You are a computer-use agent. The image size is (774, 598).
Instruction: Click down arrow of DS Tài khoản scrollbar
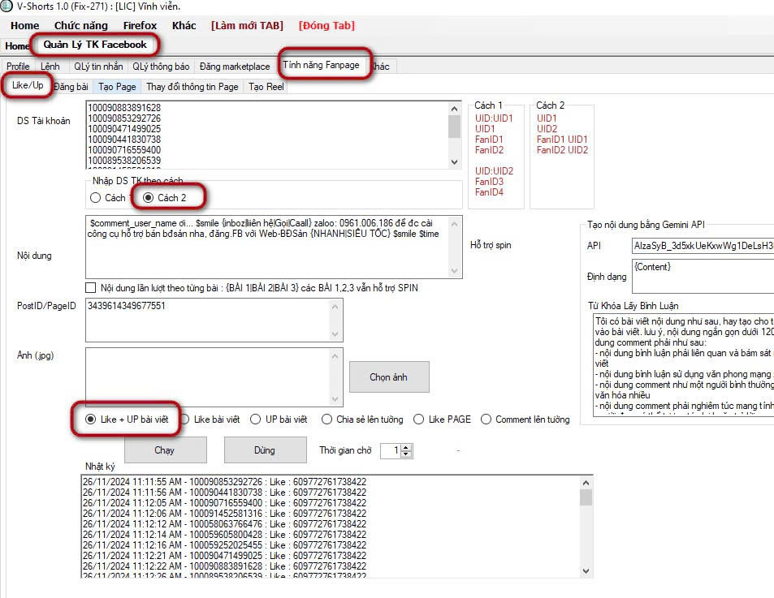click(x=454, y=162)
